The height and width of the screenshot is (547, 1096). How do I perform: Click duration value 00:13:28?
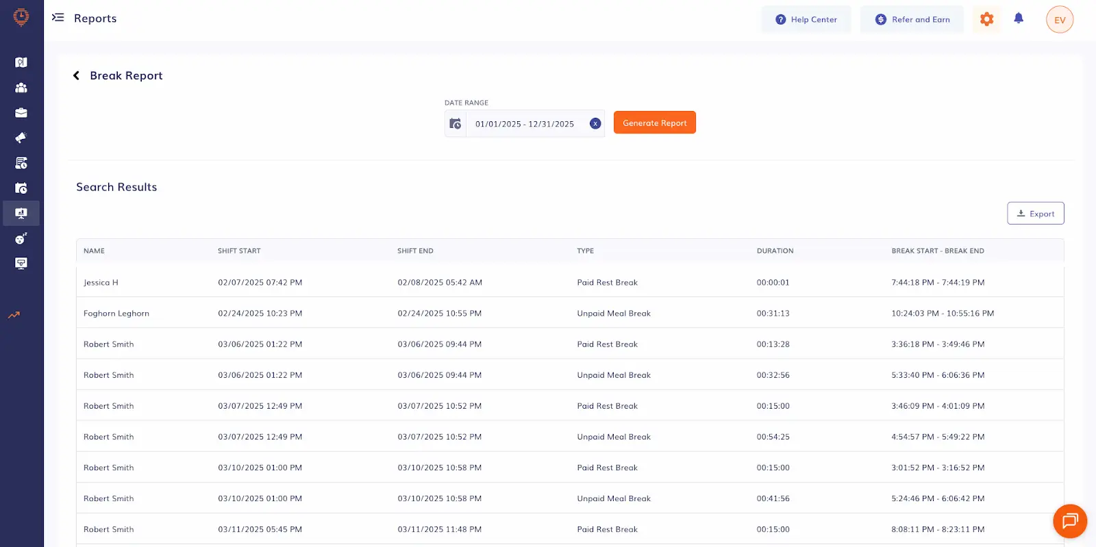pos(773,344)
